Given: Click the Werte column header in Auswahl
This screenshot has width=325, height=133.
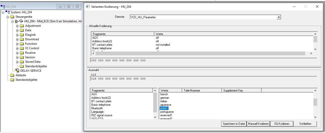Looking at the screenshot, I should tap(171, 90).
